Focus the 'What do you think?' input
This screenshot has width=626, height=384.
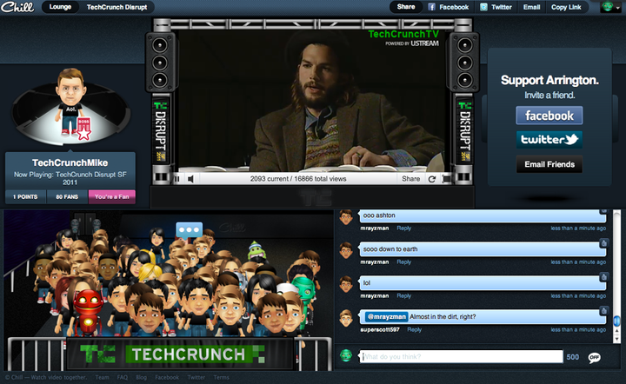(461, 357)
